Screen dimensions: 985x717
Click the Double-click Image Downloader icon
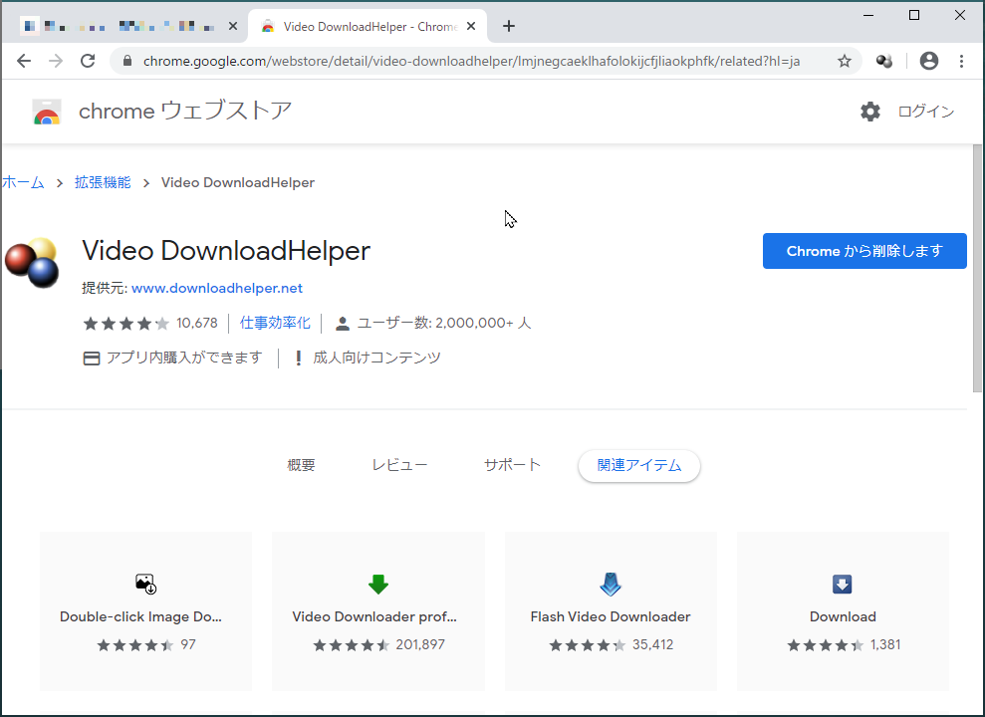coord(145,584)
